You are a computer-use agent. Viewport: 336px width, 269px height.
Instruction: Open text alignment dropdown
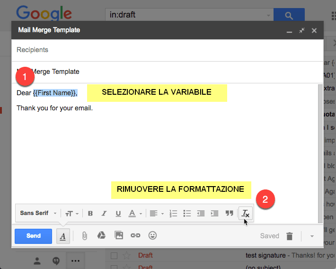pyautogui.click(x=157, y=213)
